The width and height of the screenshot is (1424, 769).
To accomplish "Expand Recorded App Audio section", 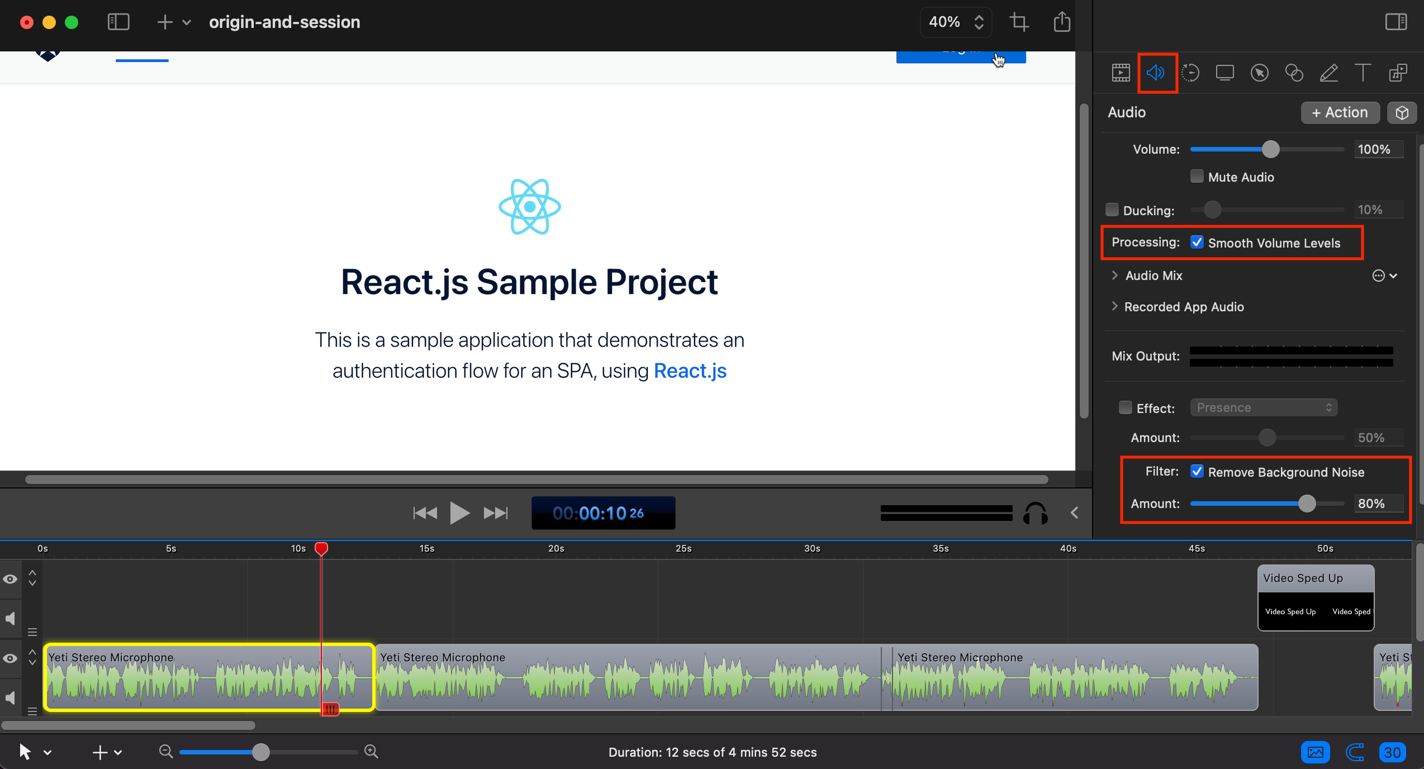I will [x=1115, y=306].
